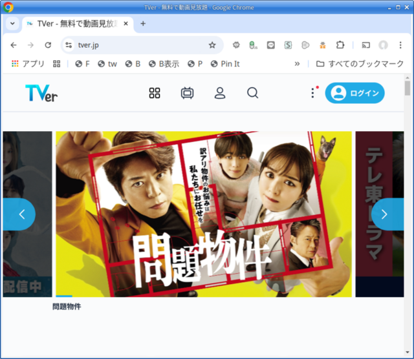Maximize the Google Chrome window
Screen dimensions: 414x359
tap(398, 7)
